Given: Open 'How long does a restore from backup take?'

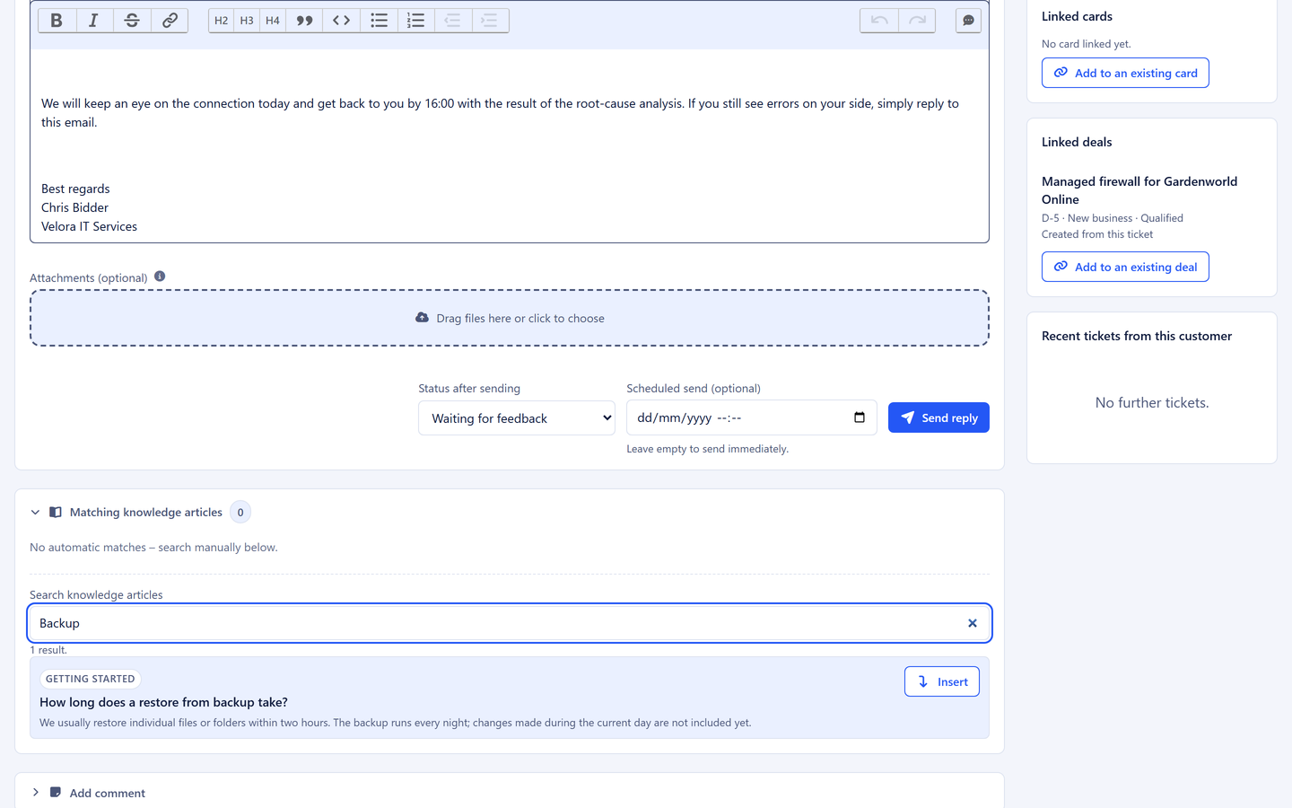Looking at the screenshot, I should pyautogui.click(x=163, y=702).
